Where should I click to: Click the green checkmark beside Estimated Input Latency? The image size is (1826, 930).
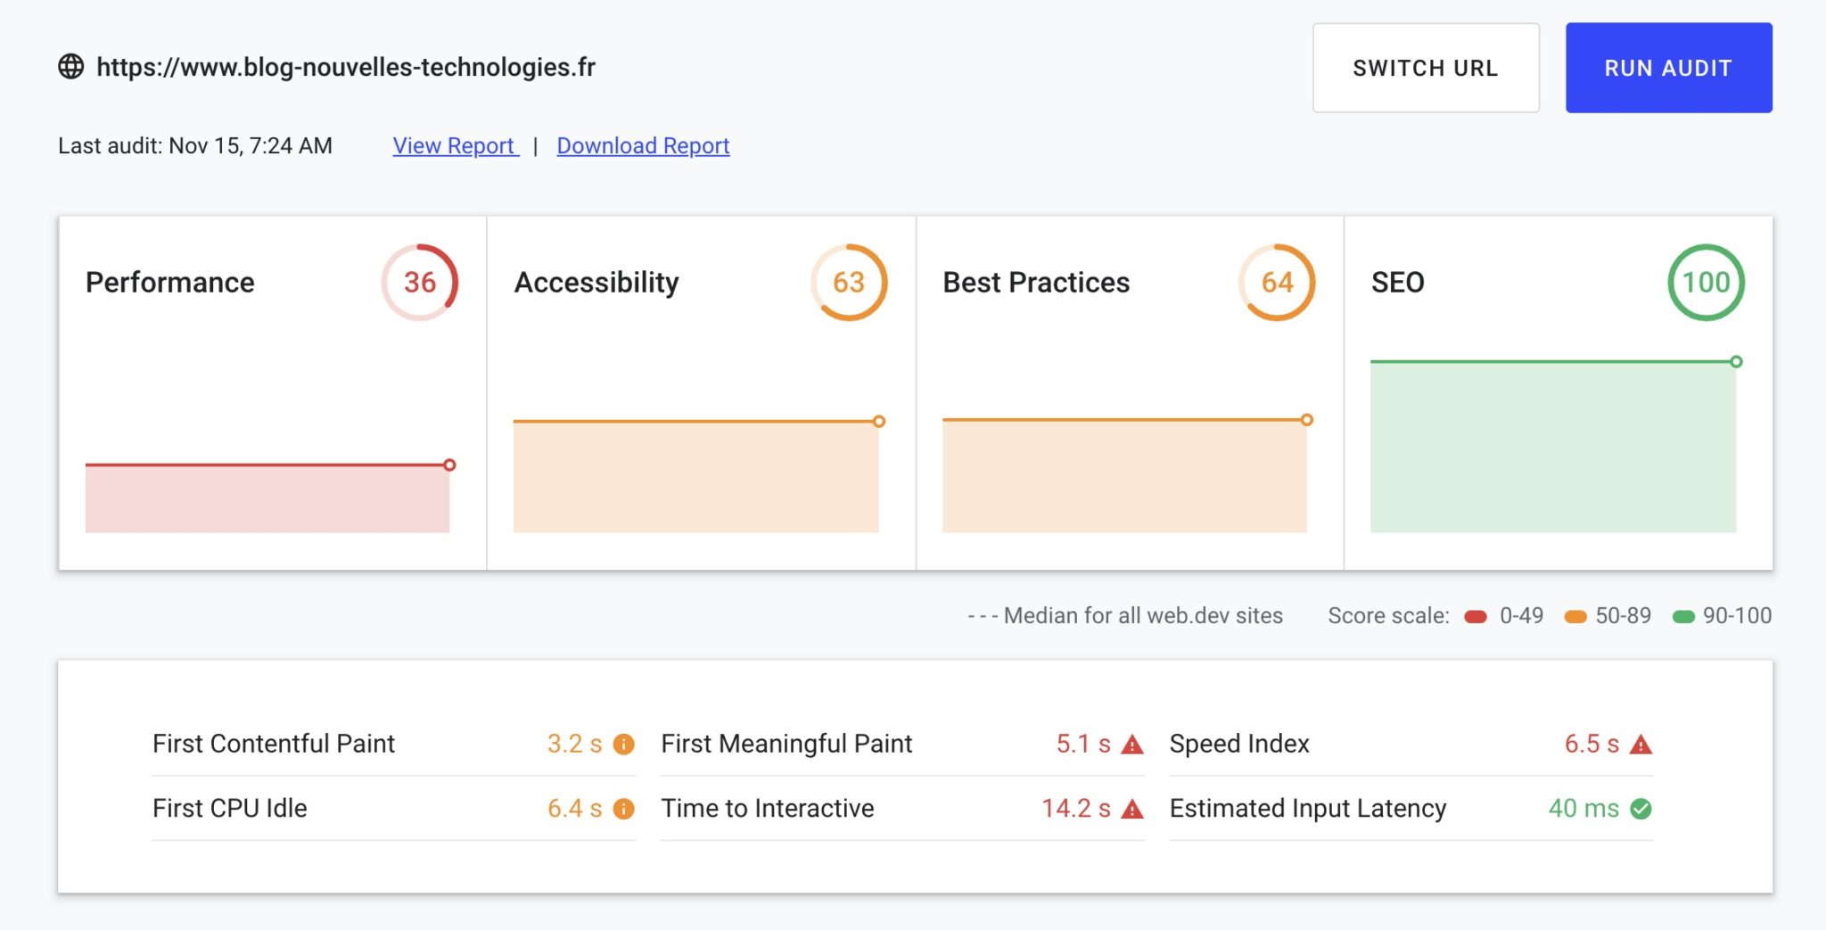[1641, 809]
